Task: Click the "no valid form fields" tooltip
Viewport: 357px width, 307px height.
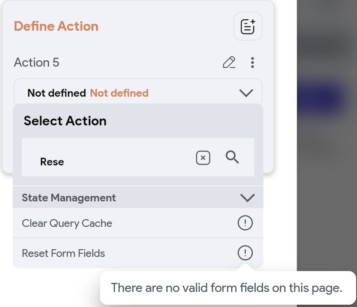Action: (x=226, y=288)
